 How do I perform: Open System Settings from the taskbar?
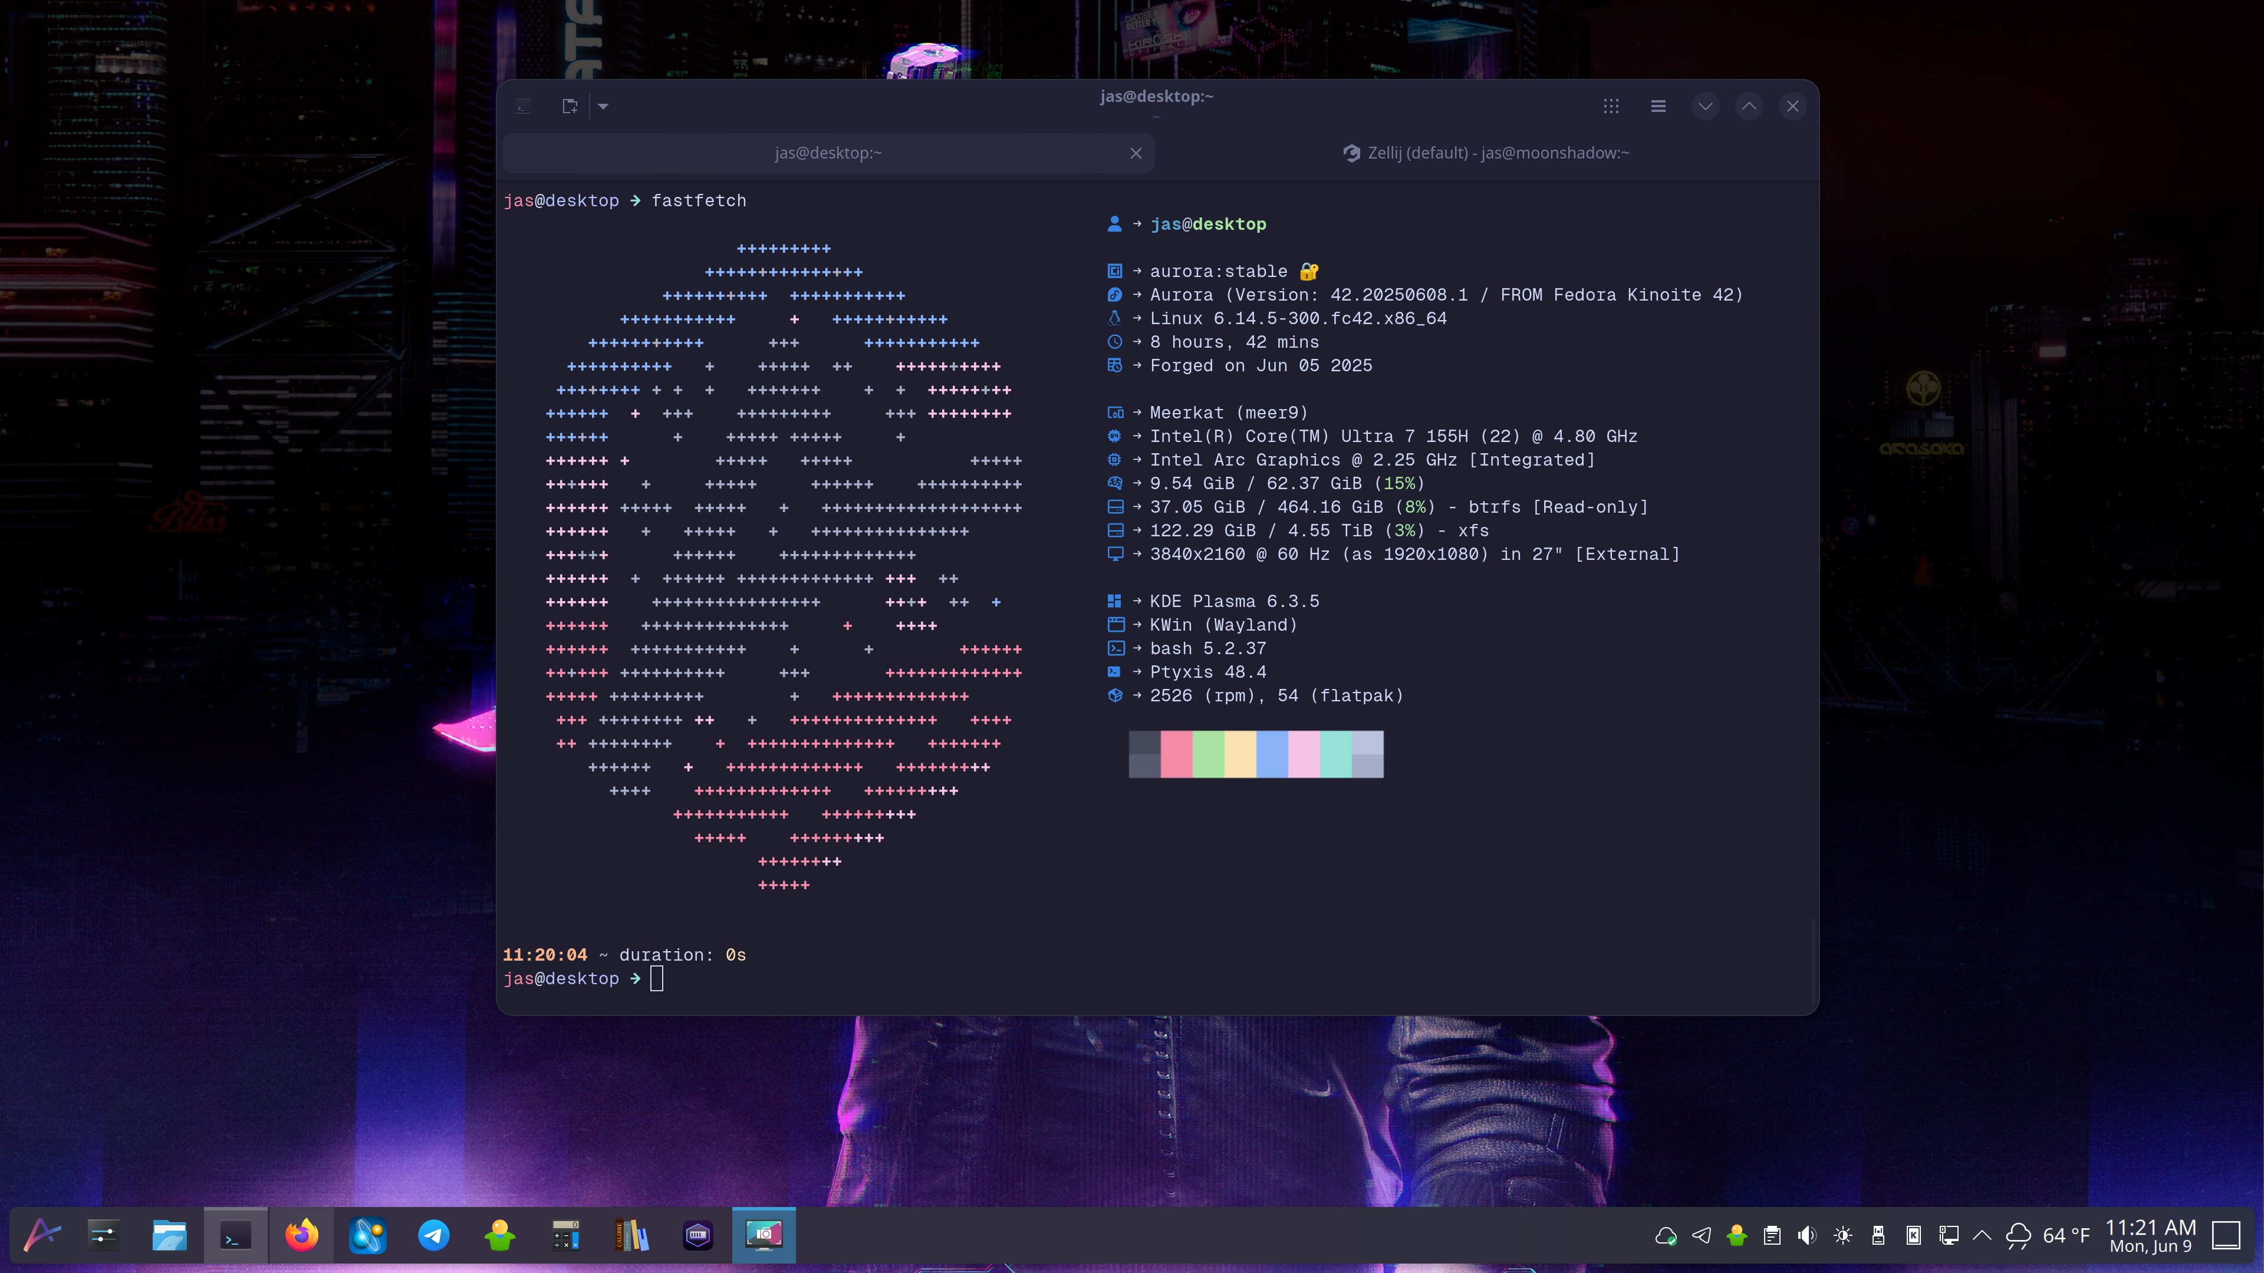coord(104,1235)
